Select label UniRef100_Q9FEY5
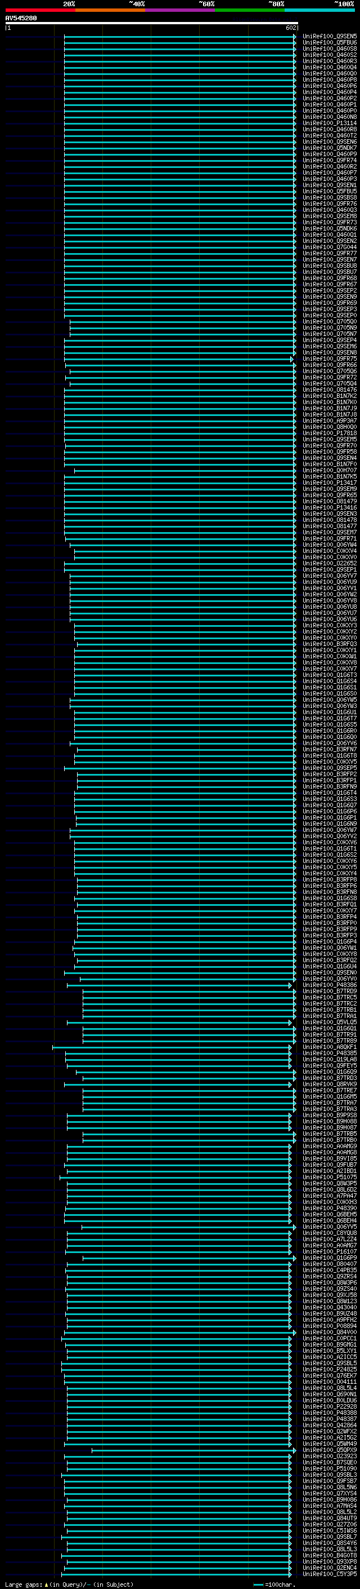This screenshot has width=360, height=1589. click(329, 1065)
